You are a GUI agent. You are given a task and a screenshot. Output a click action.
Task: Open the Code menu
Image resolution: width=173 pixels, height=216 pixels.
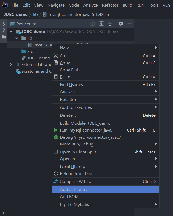[74, 5]
